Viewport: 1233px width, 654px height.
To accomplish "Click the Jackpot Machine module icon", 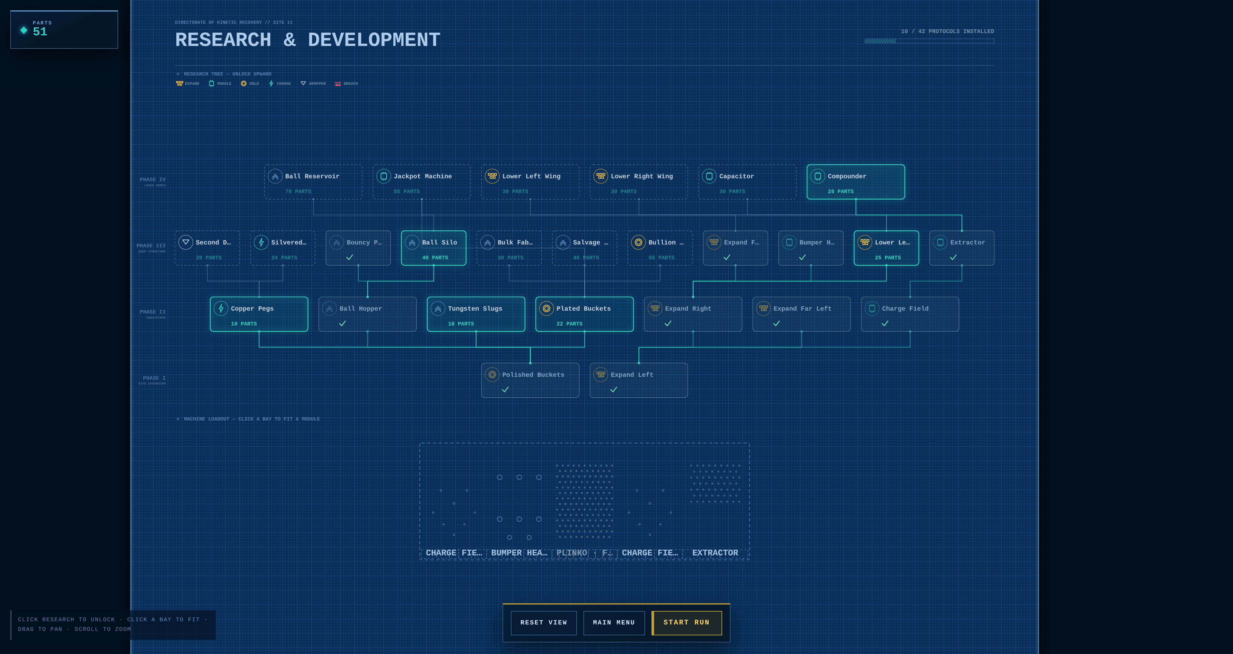I will pos(383,176).
